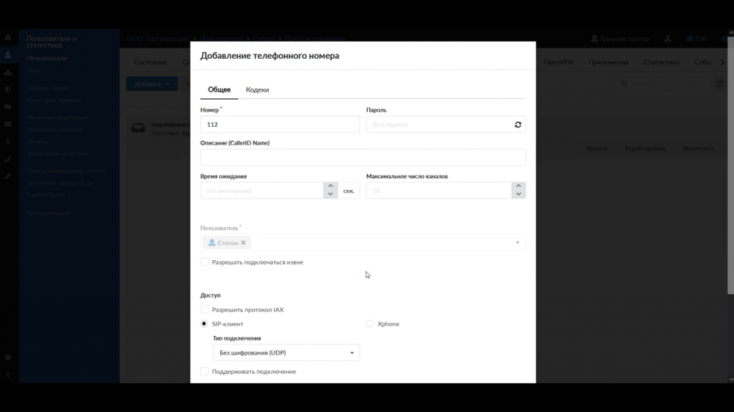Regenerate the password with the refresh icon
The image size is (734, 412).
tap(518, 125)
